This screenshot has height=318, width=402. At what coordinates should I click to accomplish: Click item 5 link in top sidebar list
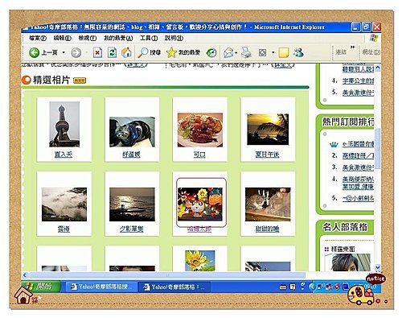(358, 93)
